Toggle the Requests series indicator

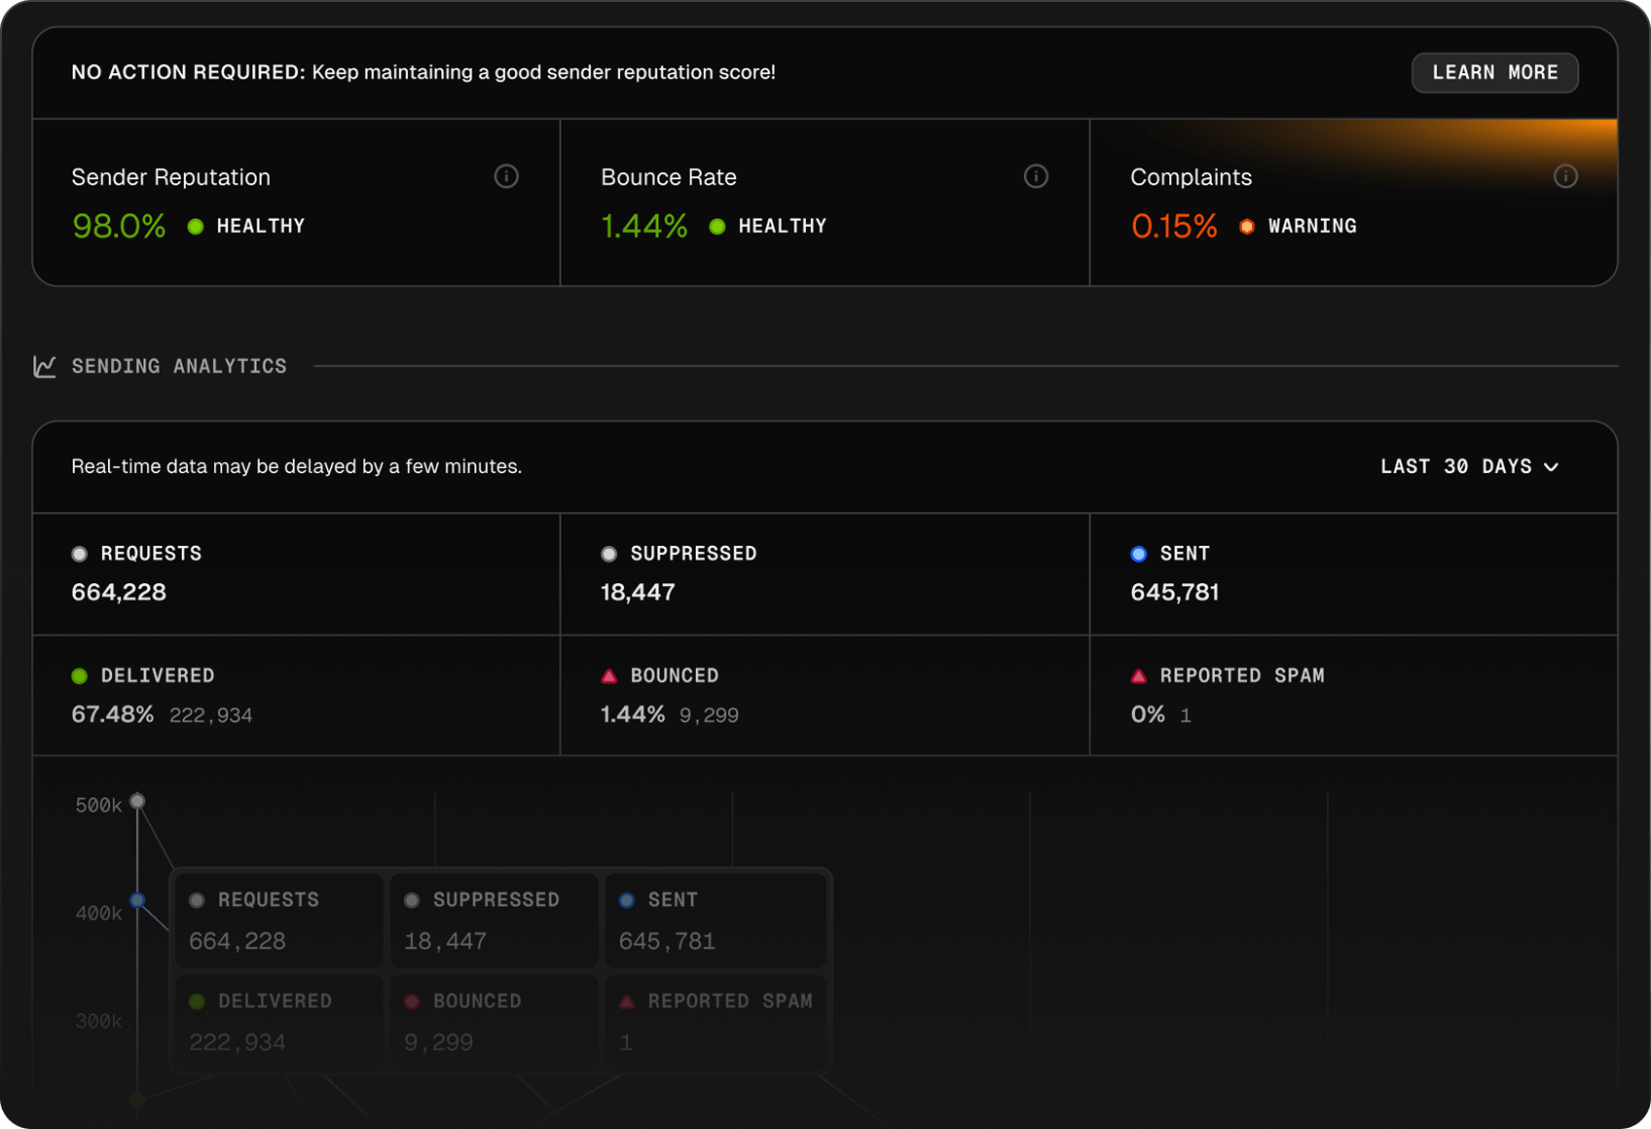tap(80, 554)
